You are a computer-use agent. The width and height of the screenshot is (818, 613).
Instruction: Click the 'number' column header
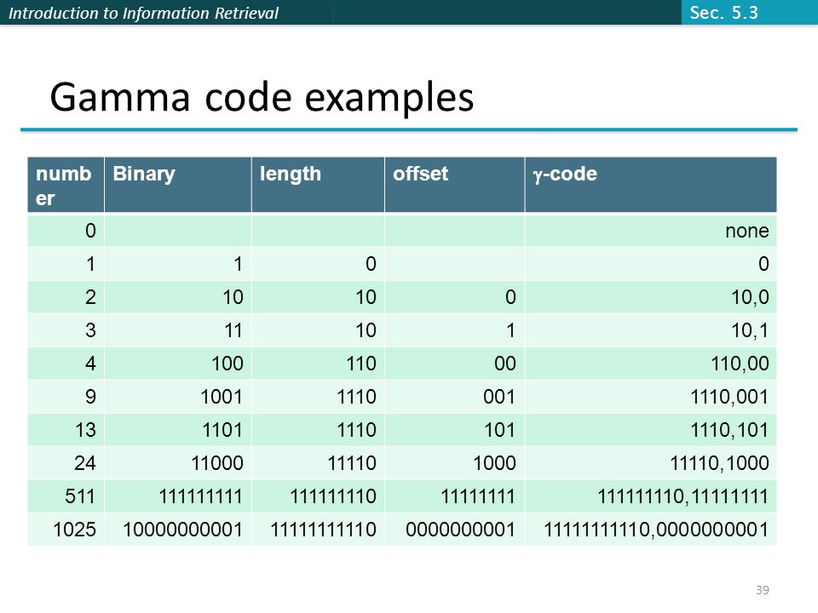[x=66, y=185]
